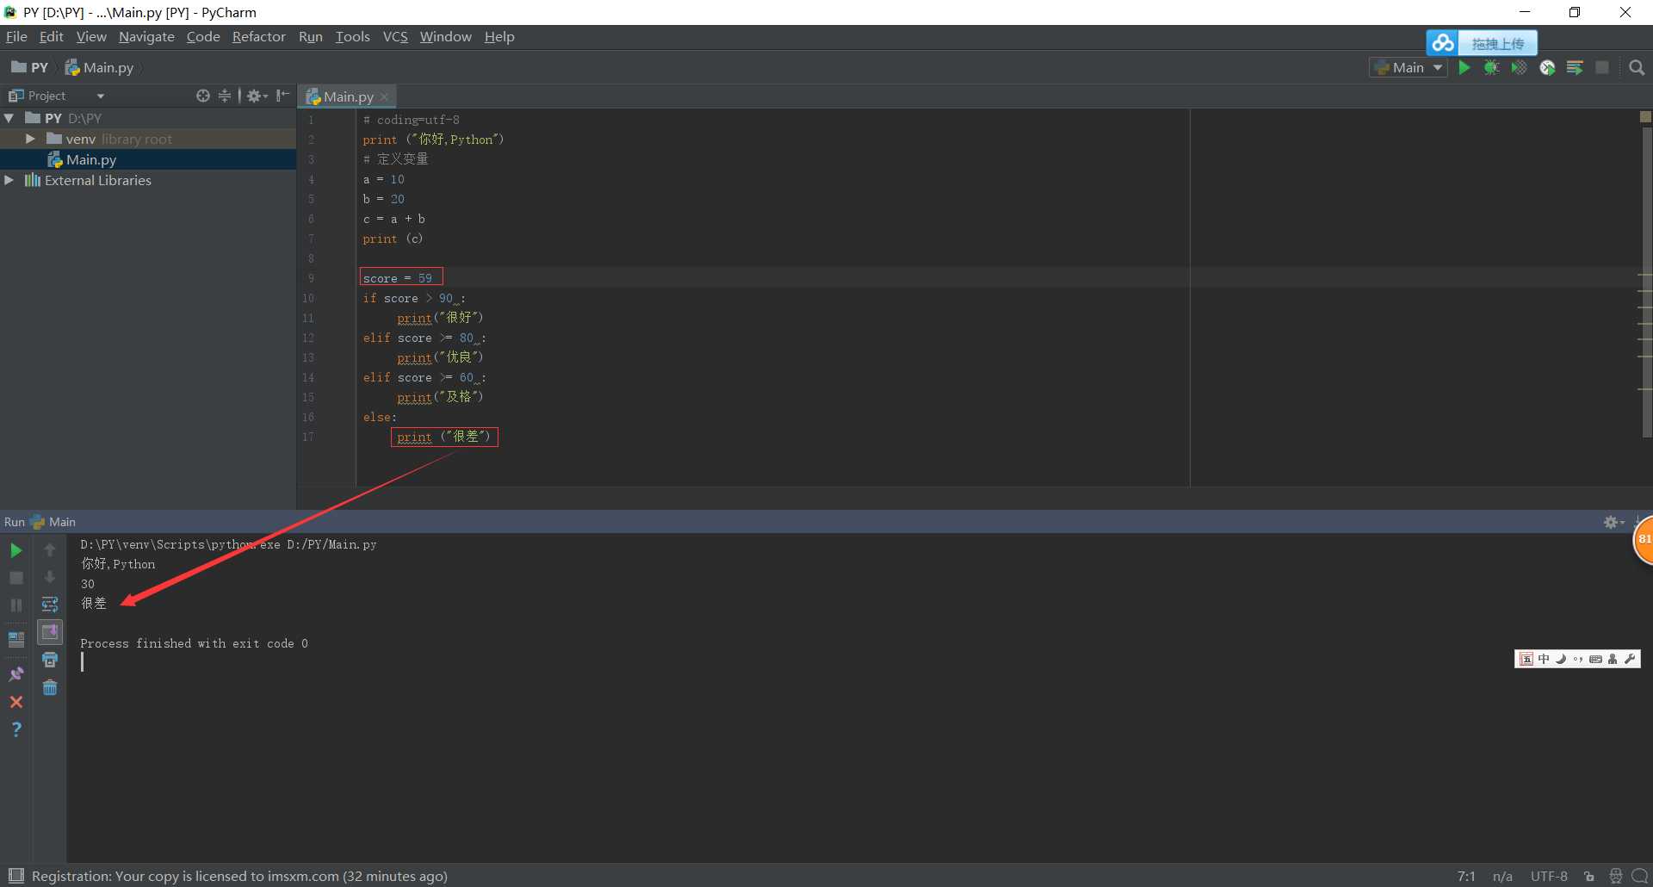Click the down stack trace arrow in Run panel
1653x887 pixels.
coord(50,577)
